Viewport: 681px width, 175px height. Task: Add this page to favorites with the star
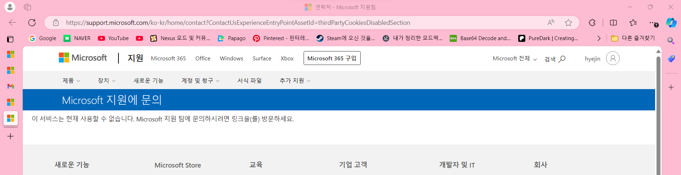(x=569, y=23)
